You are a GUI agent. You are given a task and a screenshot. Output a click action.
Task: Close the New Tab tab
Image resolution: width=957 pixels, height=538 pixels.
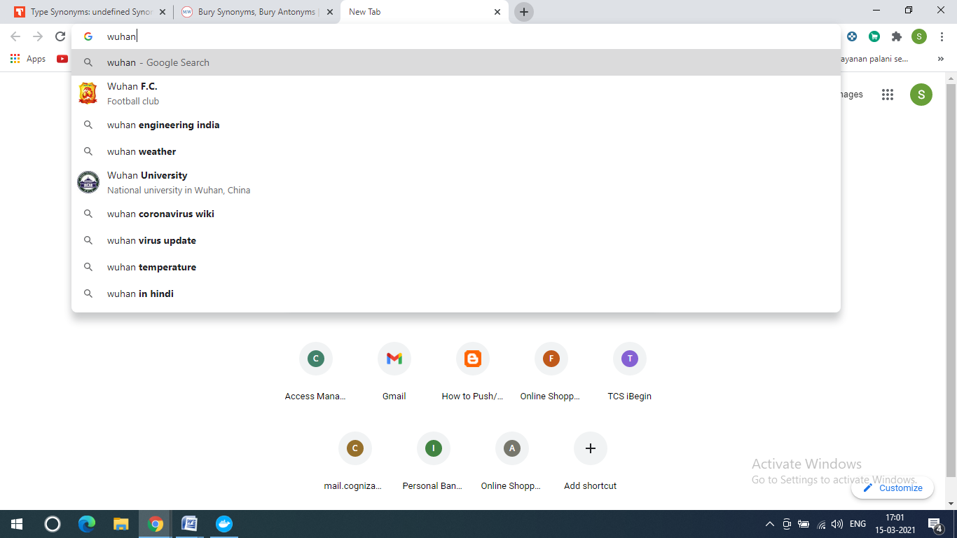[497, 12]
